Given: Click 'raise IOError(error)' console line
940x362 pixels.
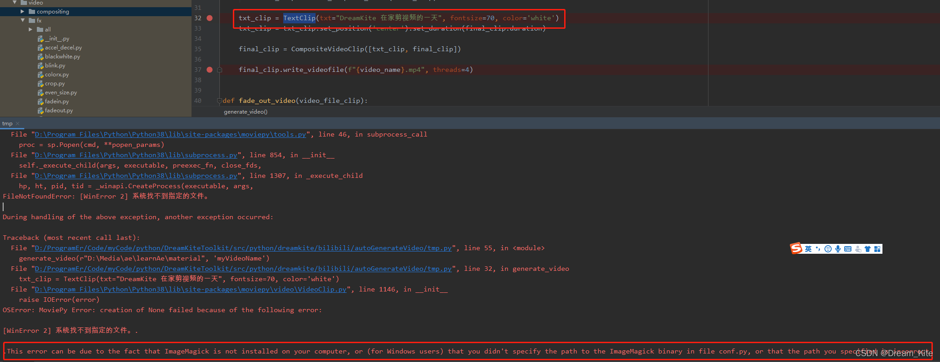Looking at the screenshot, I should coord(59,300).
